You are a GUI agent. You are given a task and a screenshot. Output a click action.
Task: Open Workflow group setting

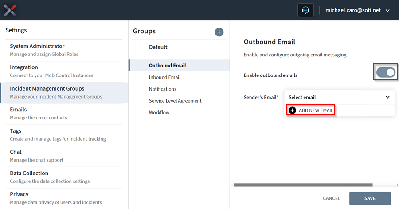(159, 112)
